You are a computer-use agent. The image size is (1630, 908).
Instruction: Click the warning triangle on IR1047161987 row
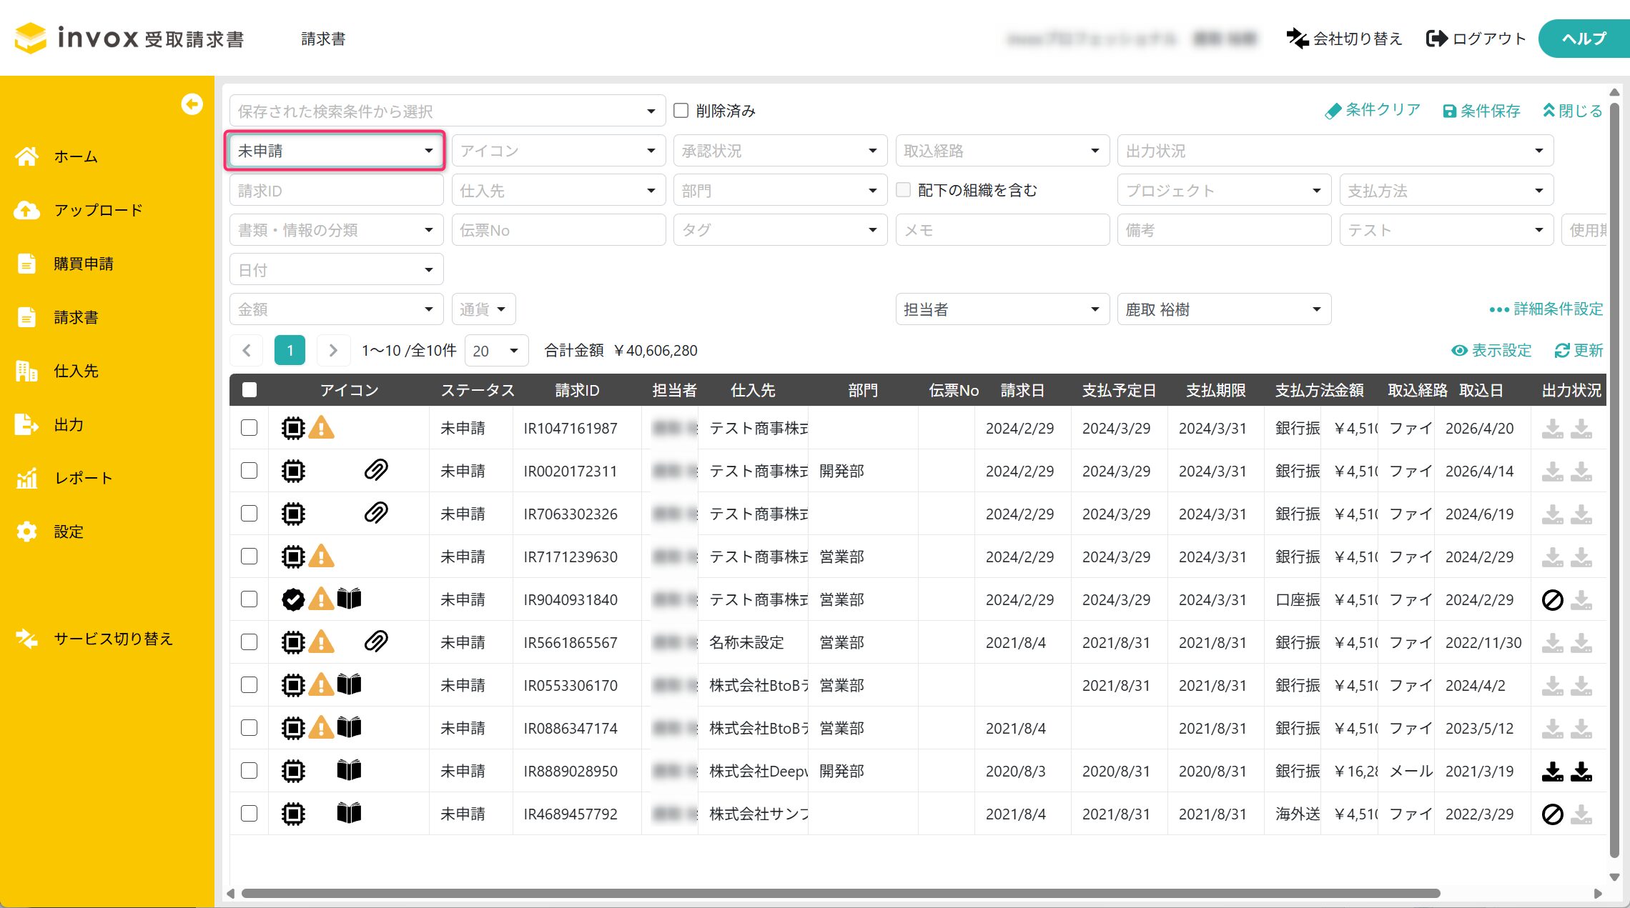pos(322,428)
